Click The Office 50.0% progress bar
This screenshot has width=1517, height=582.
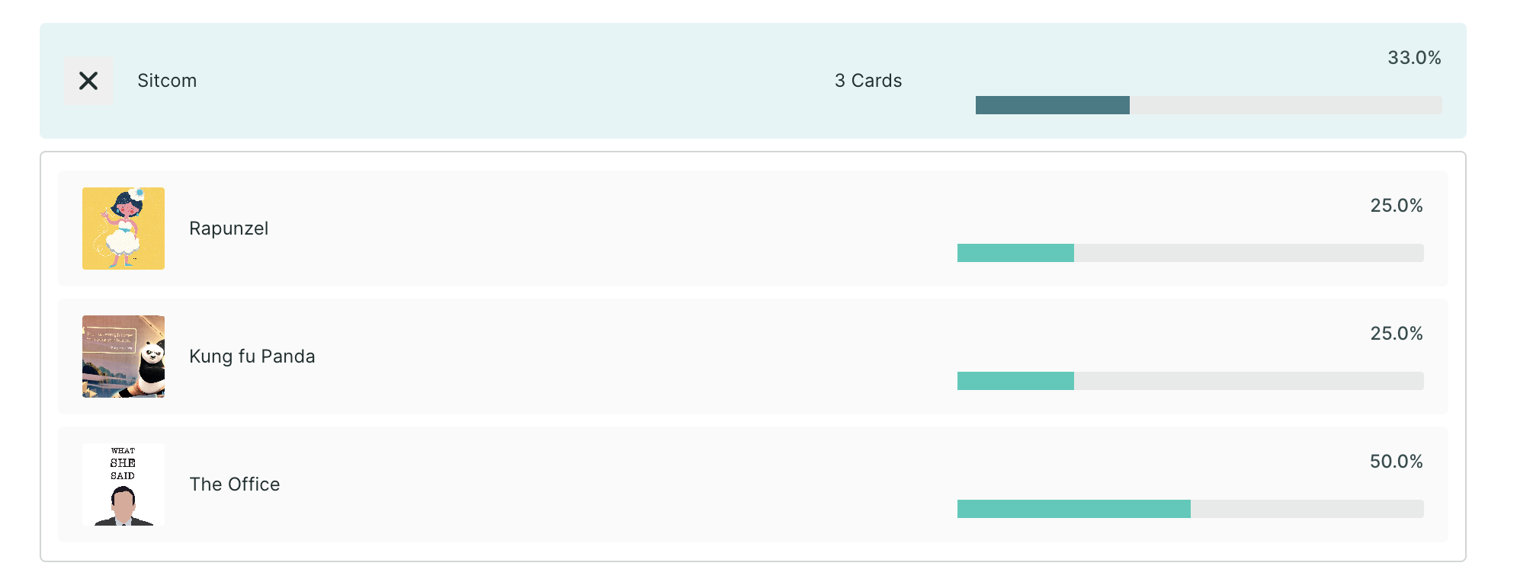coord(1191,509)
